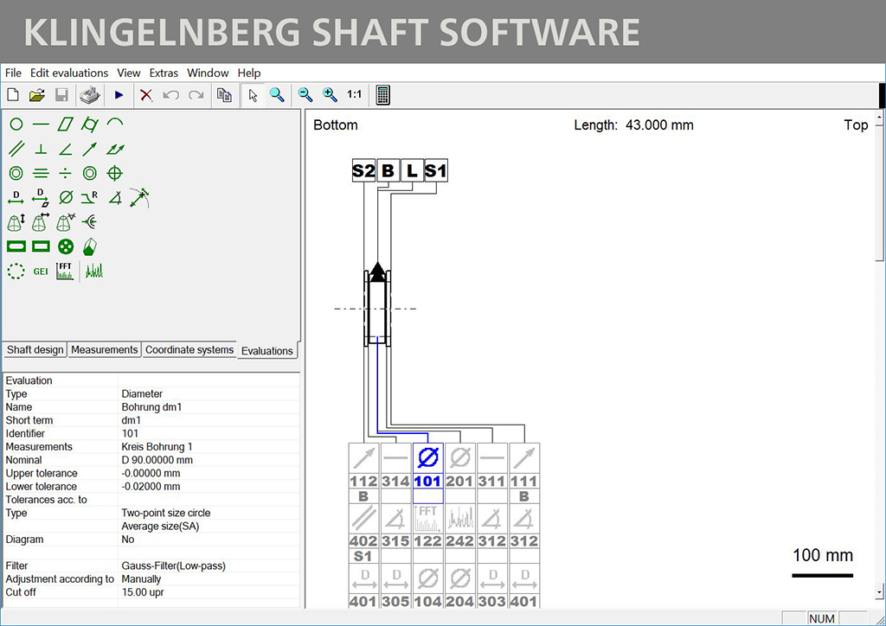Select the roundness circle evaluation icon
The image size is (886, 626).
point(16,125)
